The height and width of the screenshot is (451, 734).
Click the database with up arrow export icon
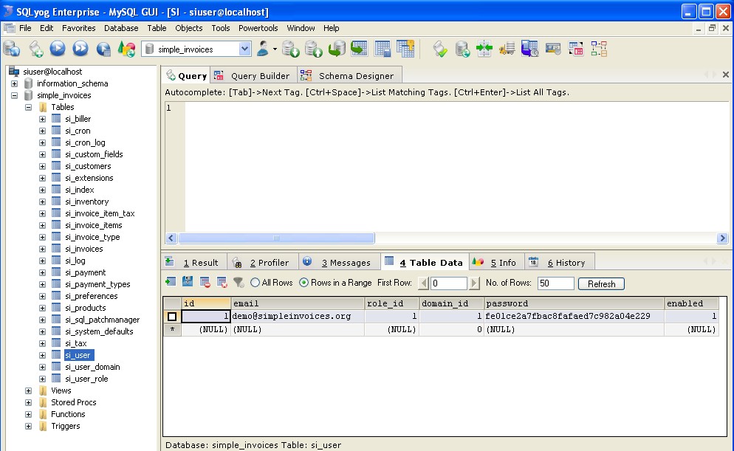click(x=314, y=49)
